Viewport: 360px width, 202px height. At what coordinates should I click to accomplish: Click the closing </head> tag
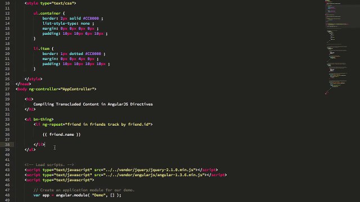pyautogui.click(x=24, y=84)
